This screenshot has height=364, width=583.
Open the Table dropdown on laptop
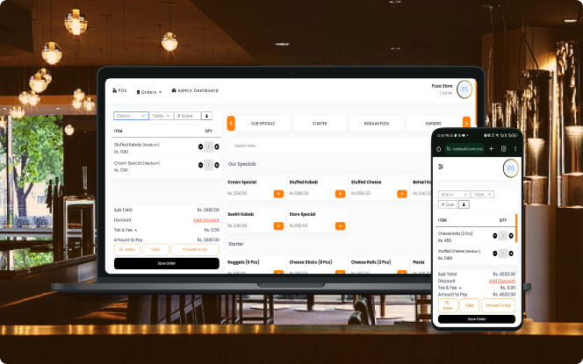[x=160, y=116]
